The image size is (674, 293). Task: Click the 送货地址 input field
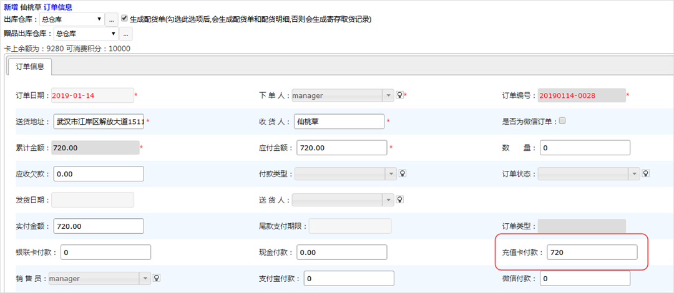click(x=99, y=122)
